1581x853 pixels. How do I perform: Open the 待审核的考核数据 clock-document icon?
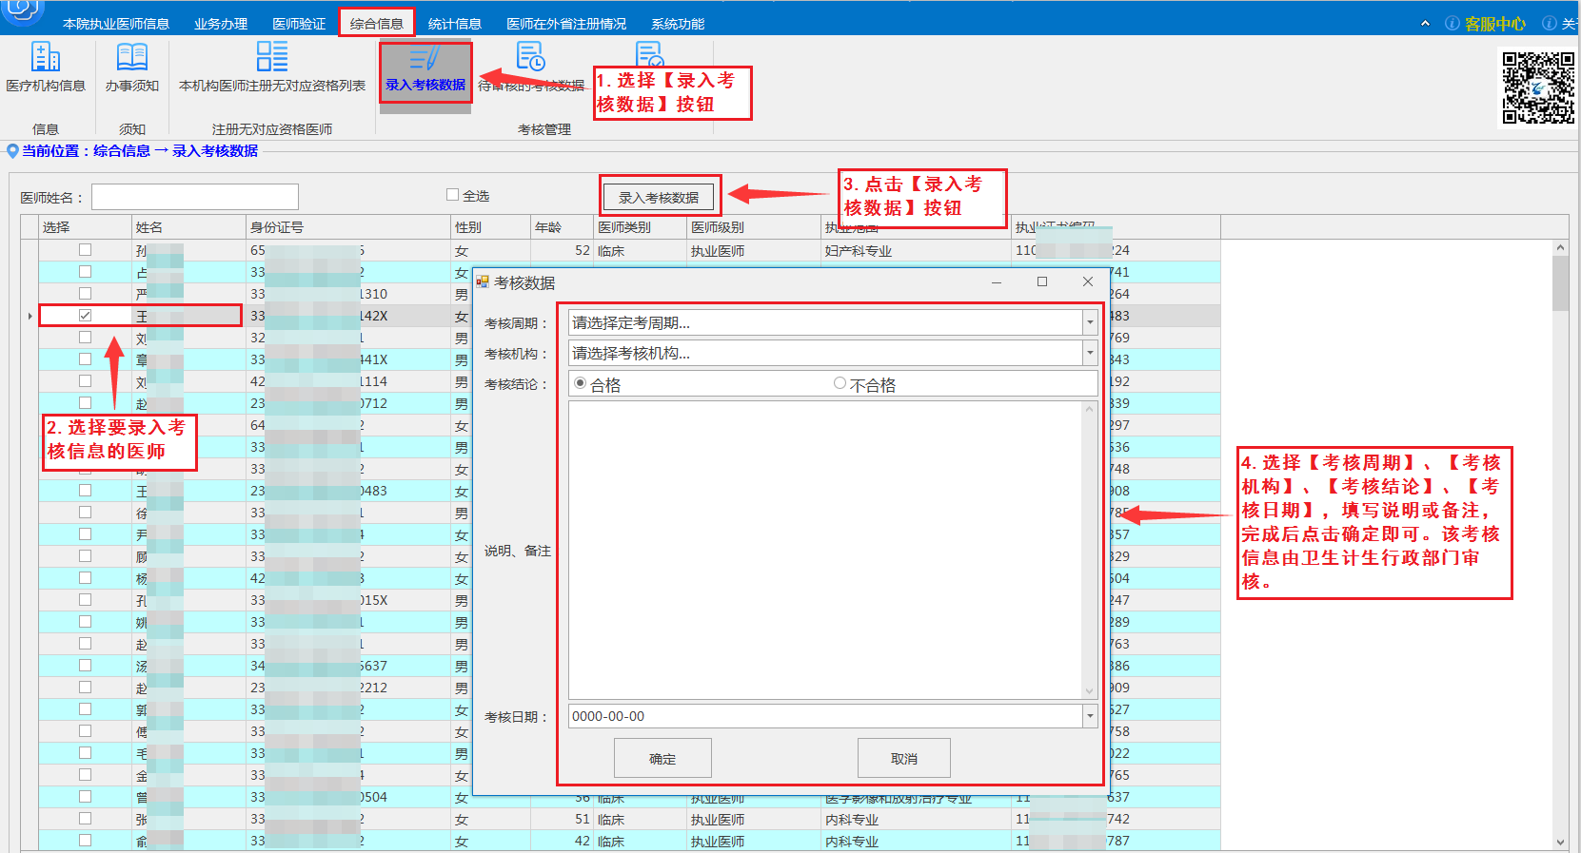coord(530,57)
